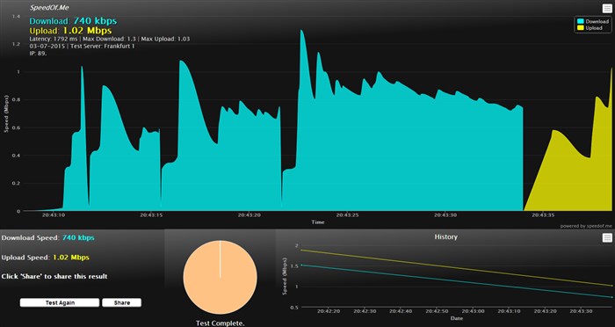Viewport: 615px width, 327px height.
Task: Click the cyan Download legend swatch
Action: pos(581,22)
